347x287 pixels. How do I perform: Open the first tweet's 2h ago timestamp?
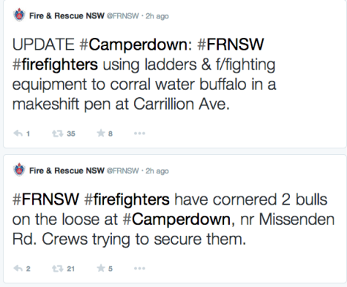point(157,16)
